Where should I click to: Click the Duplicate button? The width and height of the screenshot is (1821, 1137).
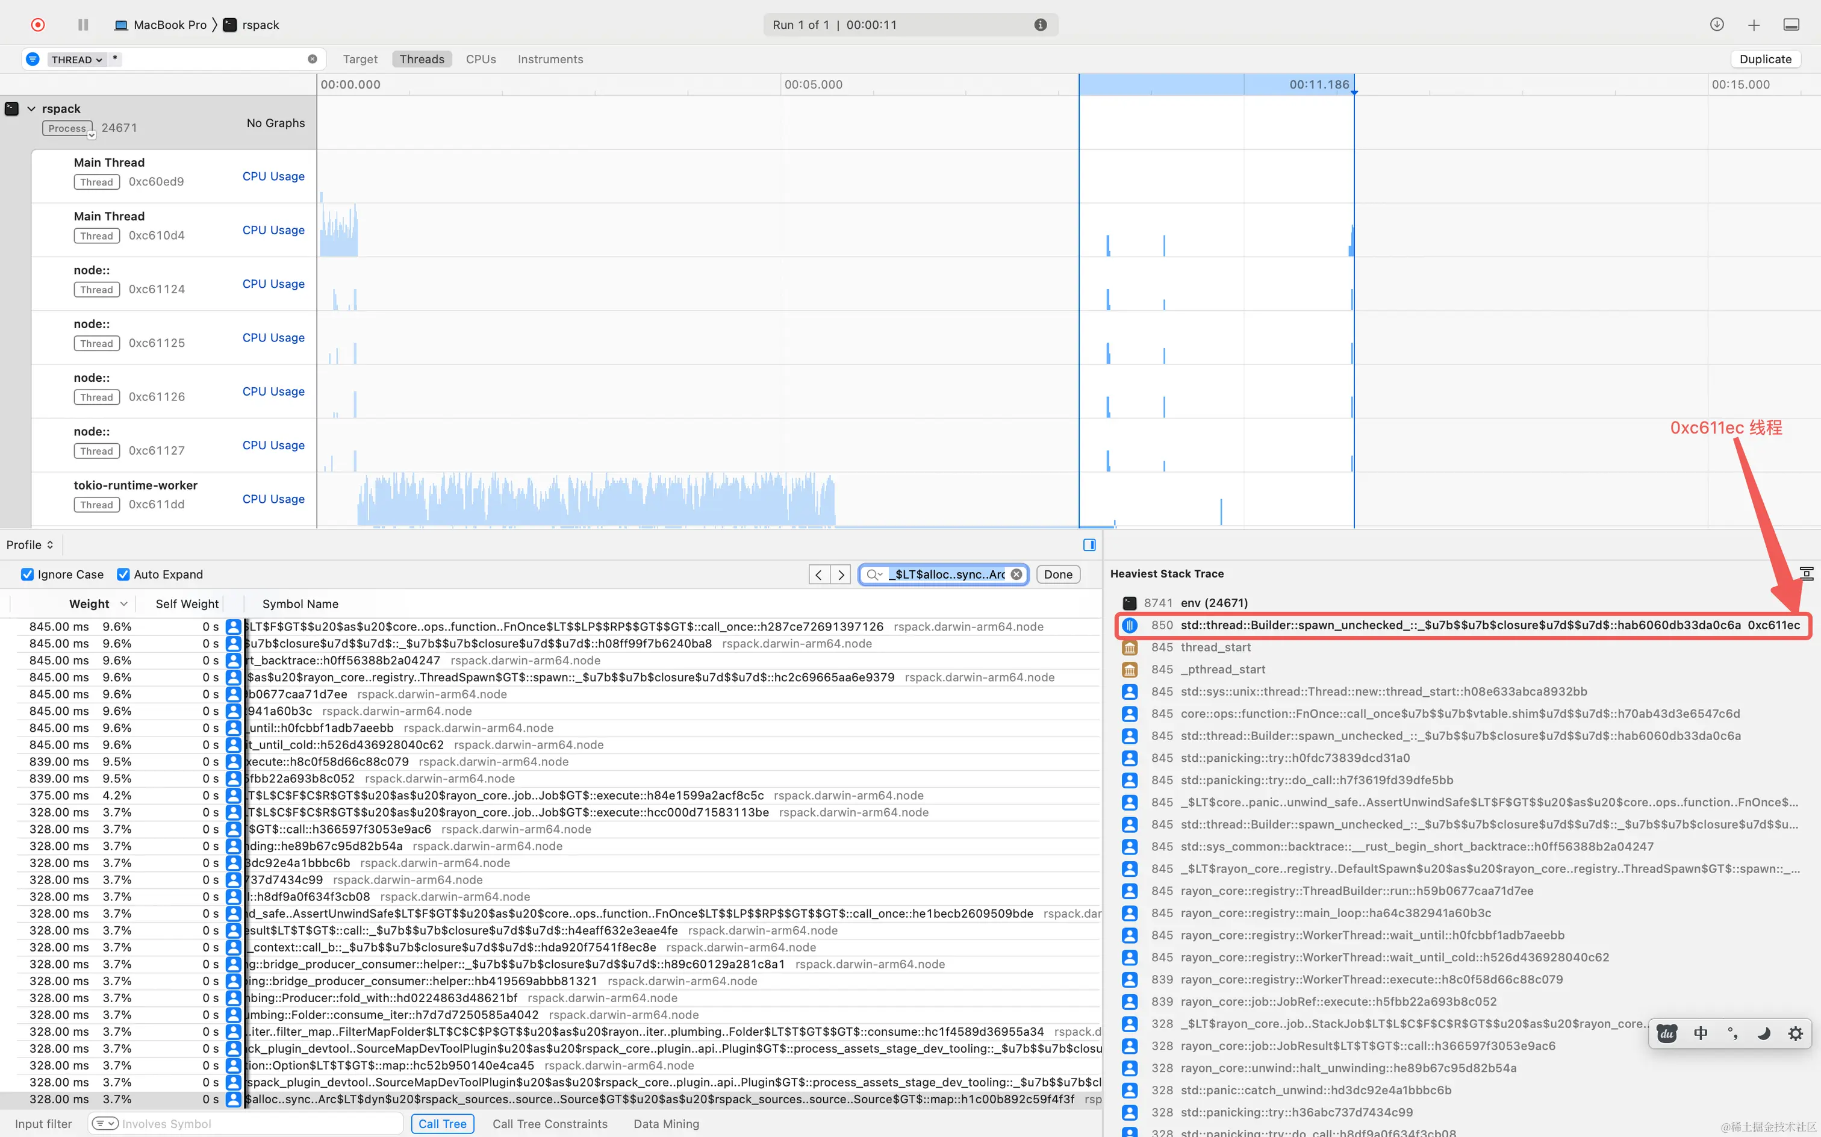pyautogui.click(x=1764, y=60)
